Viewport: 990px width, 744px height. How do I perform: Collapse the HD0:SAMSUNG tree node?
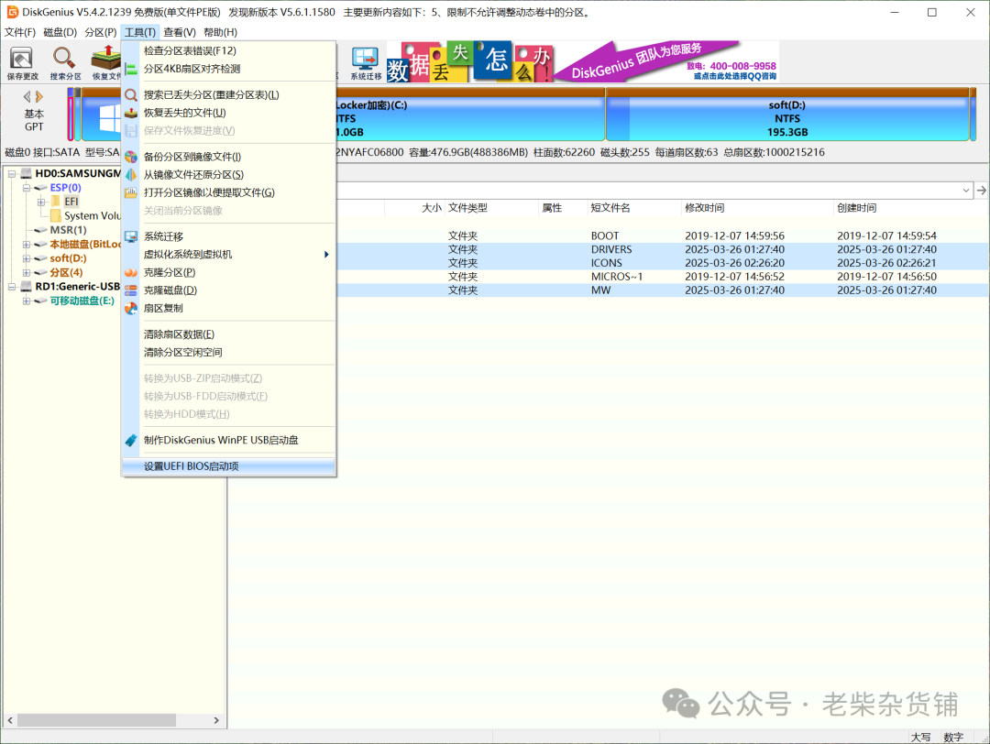pos(11,173)
